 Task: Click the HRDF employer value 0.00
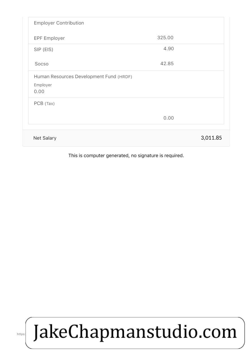39,91
